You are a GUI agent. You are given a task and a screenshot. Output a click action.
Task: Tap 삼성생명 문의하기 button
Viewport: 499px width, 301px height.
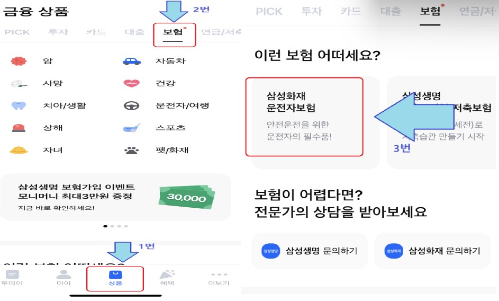310,251
